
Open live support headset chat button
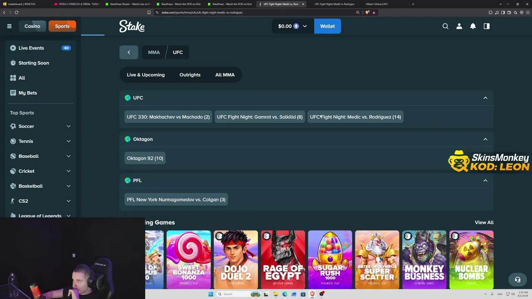click(517, 279)
